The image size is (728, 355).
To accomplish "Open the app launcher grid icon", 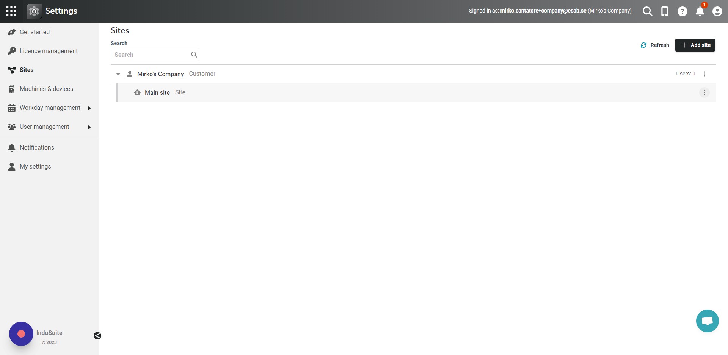I will (x=11, y=11).
